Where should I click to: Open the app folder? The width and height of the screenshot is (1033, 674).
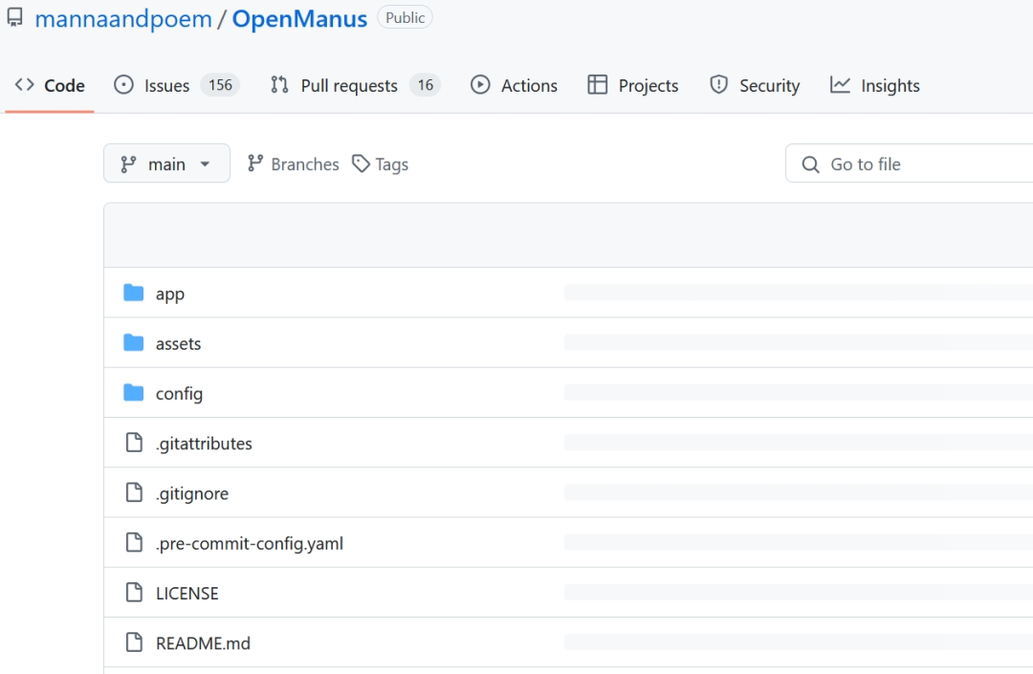pos(170,294)
